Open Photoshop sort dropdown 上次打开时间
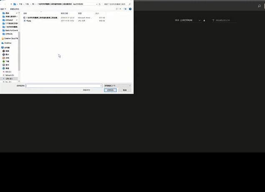 [190, 20]
